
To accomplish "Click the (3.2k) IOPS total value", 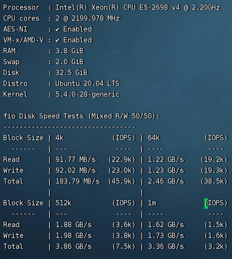I will pyautogui.click(x=216, y=246).
